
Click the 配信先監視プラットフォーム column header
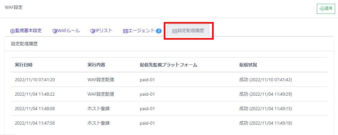point(169,65)
